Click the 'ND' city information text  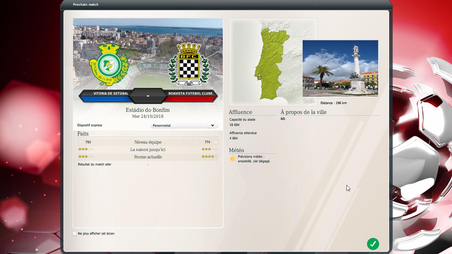(283, 119)
